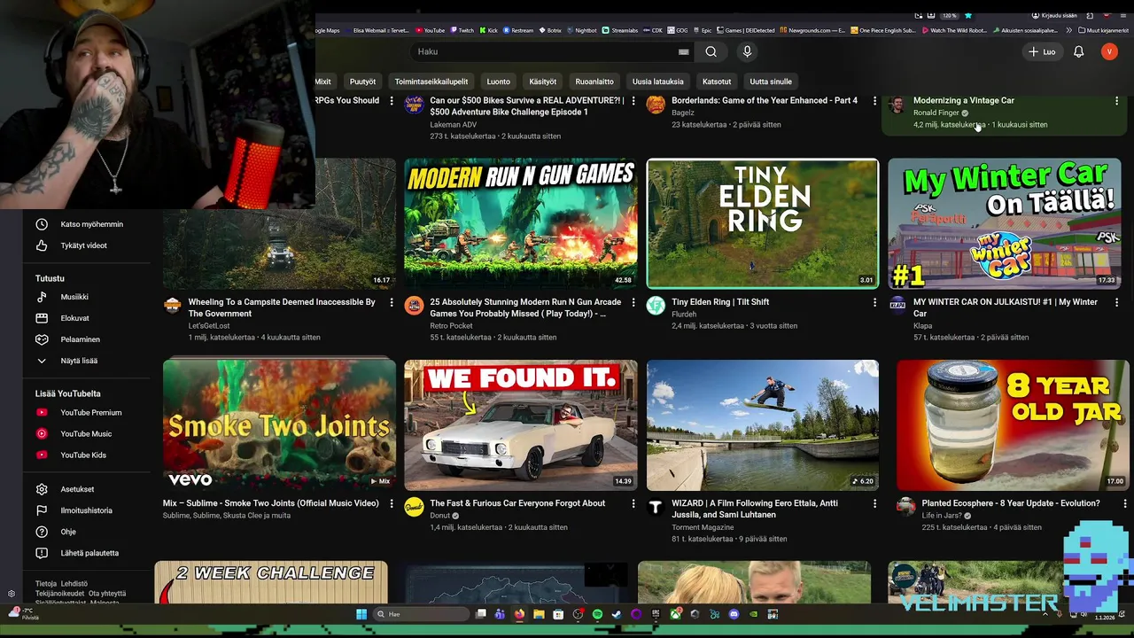Open Spotify from the taskbar
The width and height of the screenshot is (1134, 638).
[x=597, y=614]
